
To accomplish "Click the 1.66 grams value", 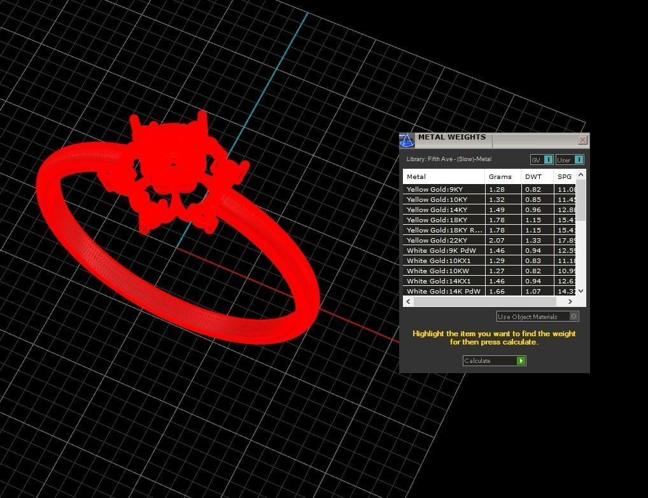I will coord(497,291).
